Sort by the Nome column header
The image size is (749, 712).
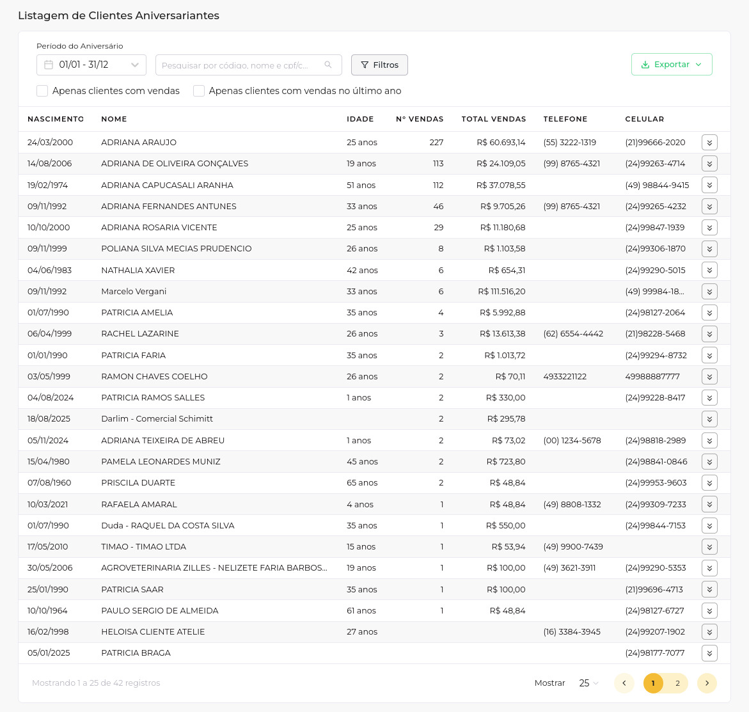tap(114, 119)
